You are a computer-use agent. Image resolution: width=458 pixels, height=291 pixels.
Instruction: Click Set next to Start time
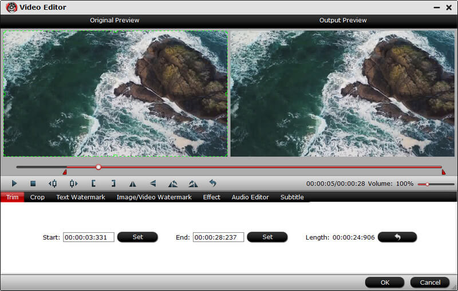[x=137, y=237]
